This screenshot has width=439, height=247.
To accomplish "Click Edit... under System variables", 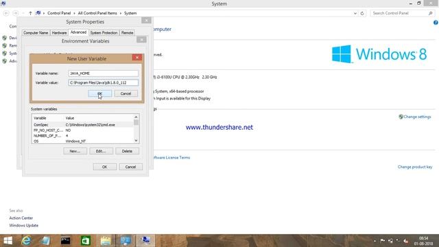I will coord(101,151).
